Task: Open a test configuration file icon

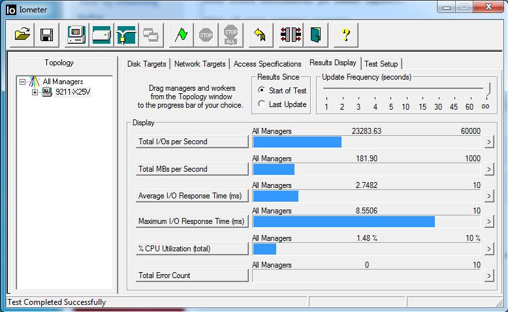Action: tap(22, 35)
